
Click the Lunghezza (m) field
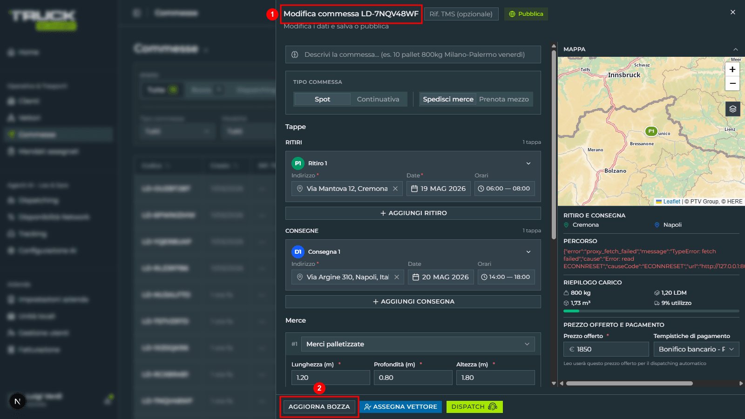[331, 378]
